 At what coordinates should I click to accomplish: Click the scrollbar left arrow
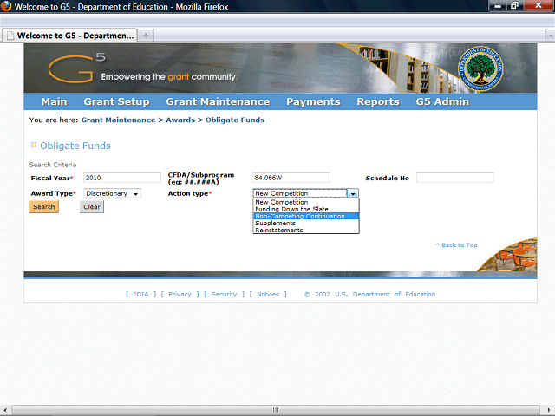[x=5, y=410]
